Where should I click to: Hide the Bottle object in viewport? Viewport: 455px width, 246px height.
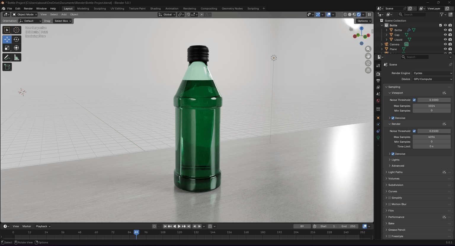pyautogui.click(x=445, y=30)
